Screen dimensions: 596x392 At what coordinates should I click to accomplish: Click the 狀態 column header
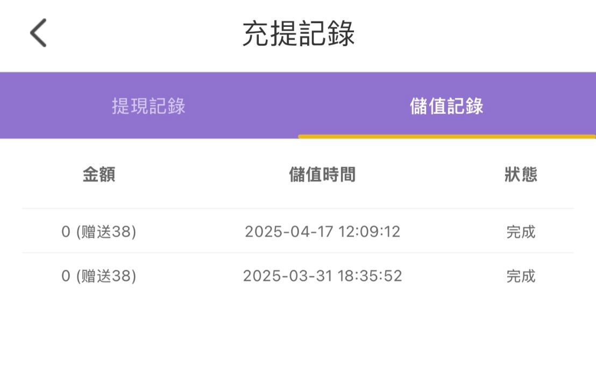[521, 175]
